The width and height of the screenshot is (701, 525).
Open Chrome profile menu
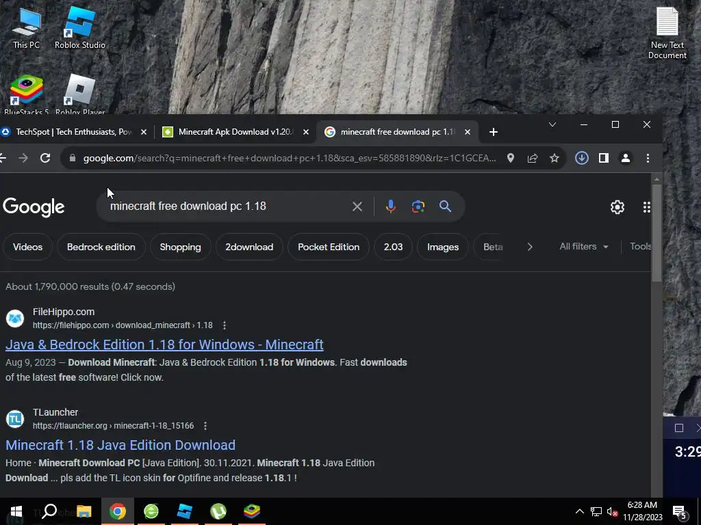pyautogui.click(x=626, y=158)
